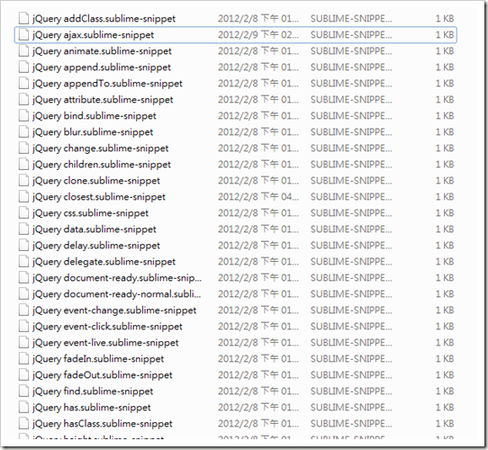
Task: Select the file name jQuery bind.sublime-snippet
Action: point(95,116)
